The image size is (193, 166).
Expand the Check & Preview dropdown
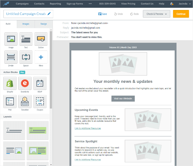pyautogui.click(x=157, y=14)
